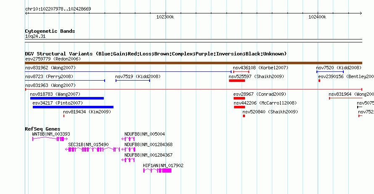Viewport: 374px width, 194px height.
Task: Click the 102400k ruler label
Action: (x=317, y=17)
